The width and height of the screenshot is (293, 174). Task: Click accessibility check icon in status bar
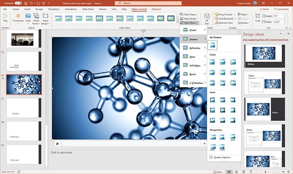[x=19, y=172]
